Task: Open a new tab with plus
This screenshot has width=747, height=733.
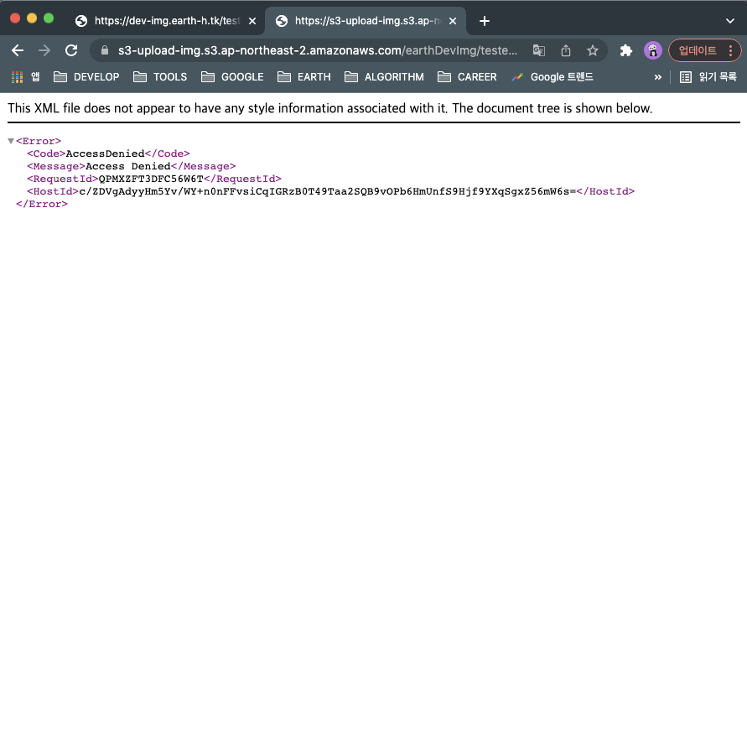Action: coord(484,21)
